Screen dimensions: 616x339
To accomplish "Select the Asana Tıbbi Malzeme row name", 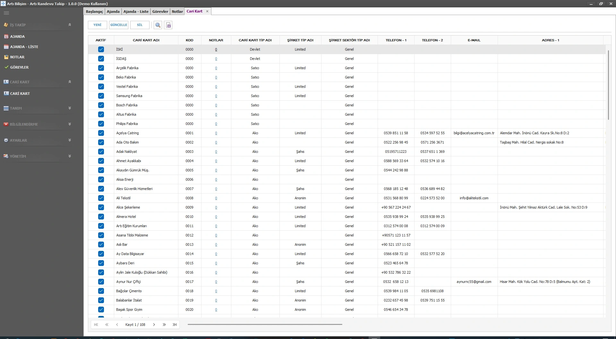I will pos(132,235).
